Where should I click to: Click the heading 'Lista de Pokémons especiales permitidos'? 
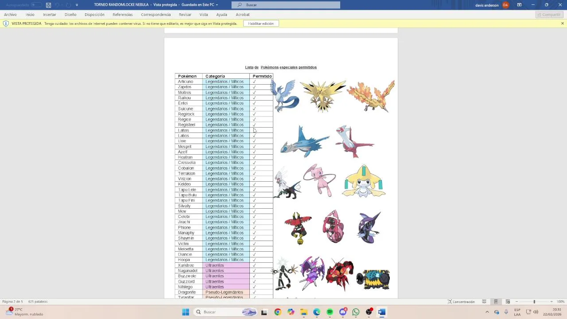[281, 67]
